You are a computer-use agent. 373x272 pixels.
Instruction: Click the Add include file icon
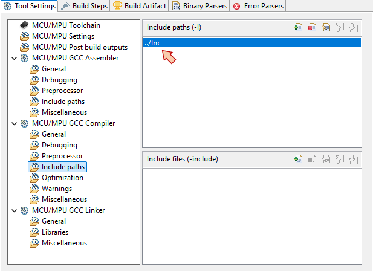point(297,159)
